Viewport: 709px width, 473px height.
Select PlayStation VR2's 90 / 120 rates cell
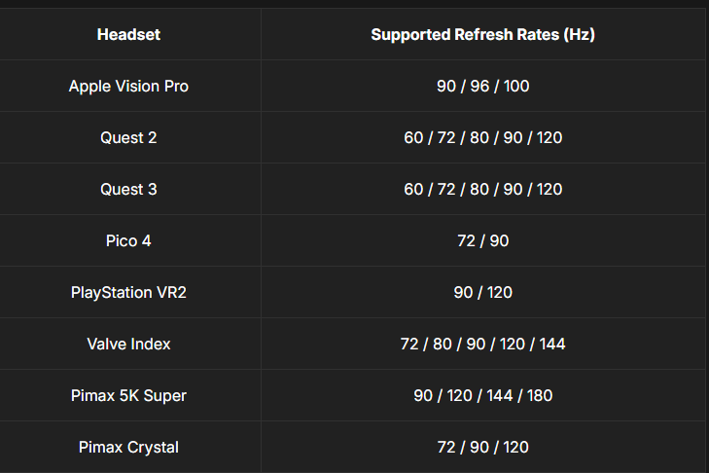coord(482,293)
